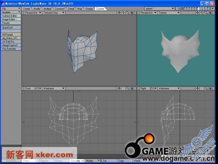
Task: Select the first layer slot in the layer bank
Action: tap(185, 9)
